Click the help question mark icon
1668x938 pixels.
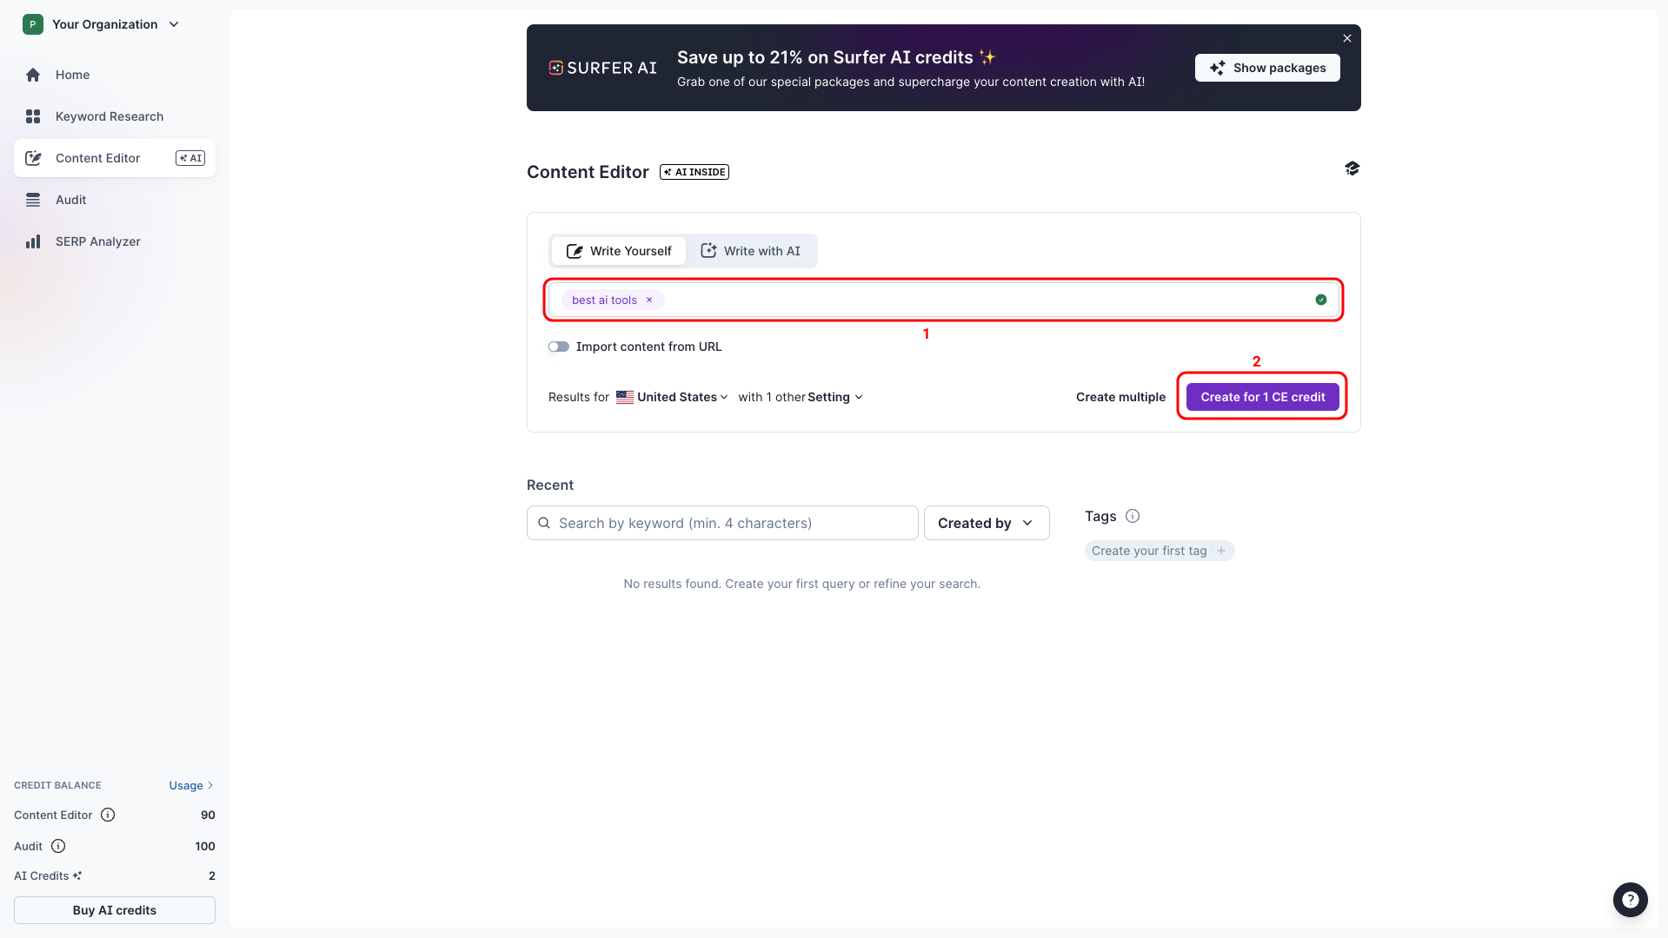1630,900
